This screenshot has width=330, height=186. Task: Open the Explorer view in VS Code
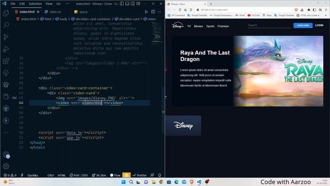pos(6,13)
